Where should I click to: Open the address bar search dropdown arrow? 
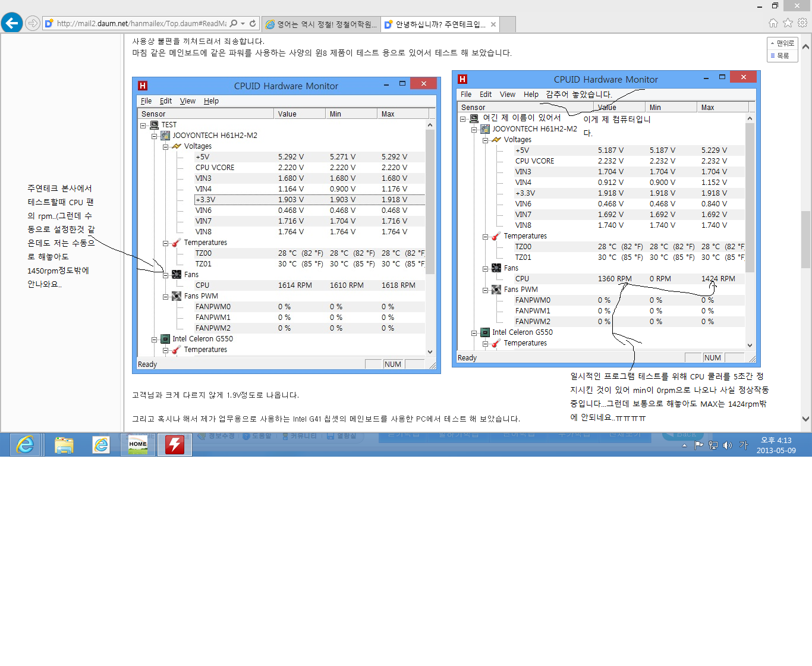pos(243,24)
